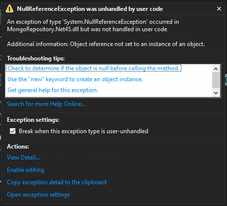Open the tip about using the "new" keyword
This screenshot has width=227, height=206.
click(75, 79)
